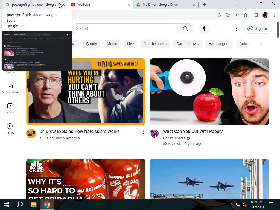This screenshot has height=210, width=280.
Task: Click the title What Can You Cut With Paper?
Action: point(193,132)
